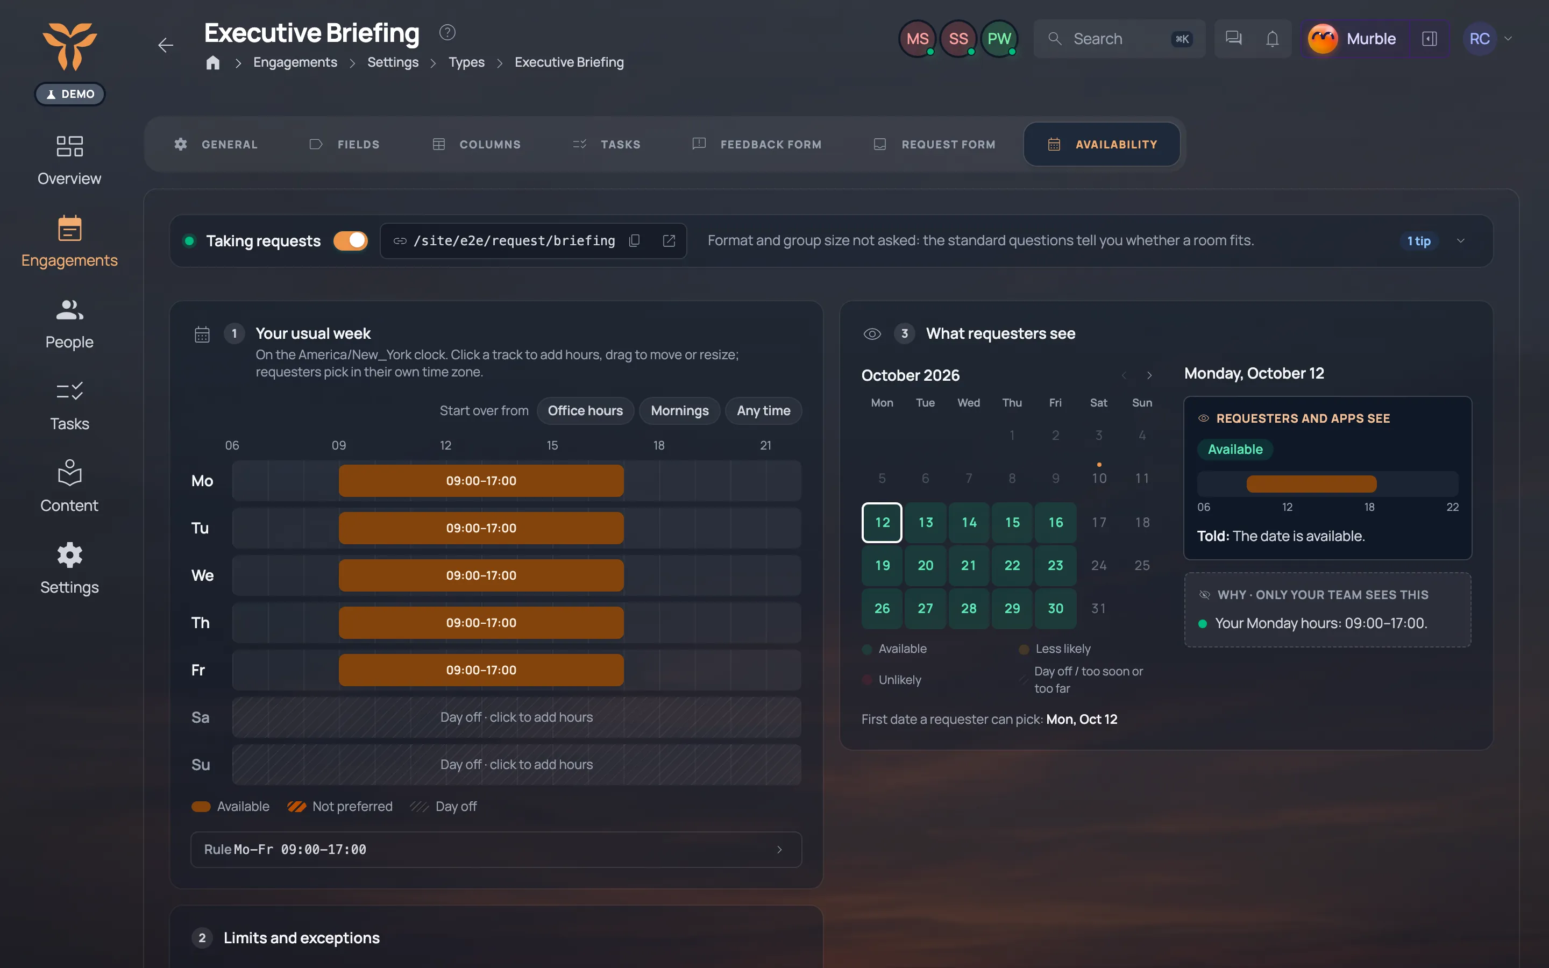Screen dimensions: 1549x968
Task: Select October 30 in the calendar
Action: tap(1055, 608)
